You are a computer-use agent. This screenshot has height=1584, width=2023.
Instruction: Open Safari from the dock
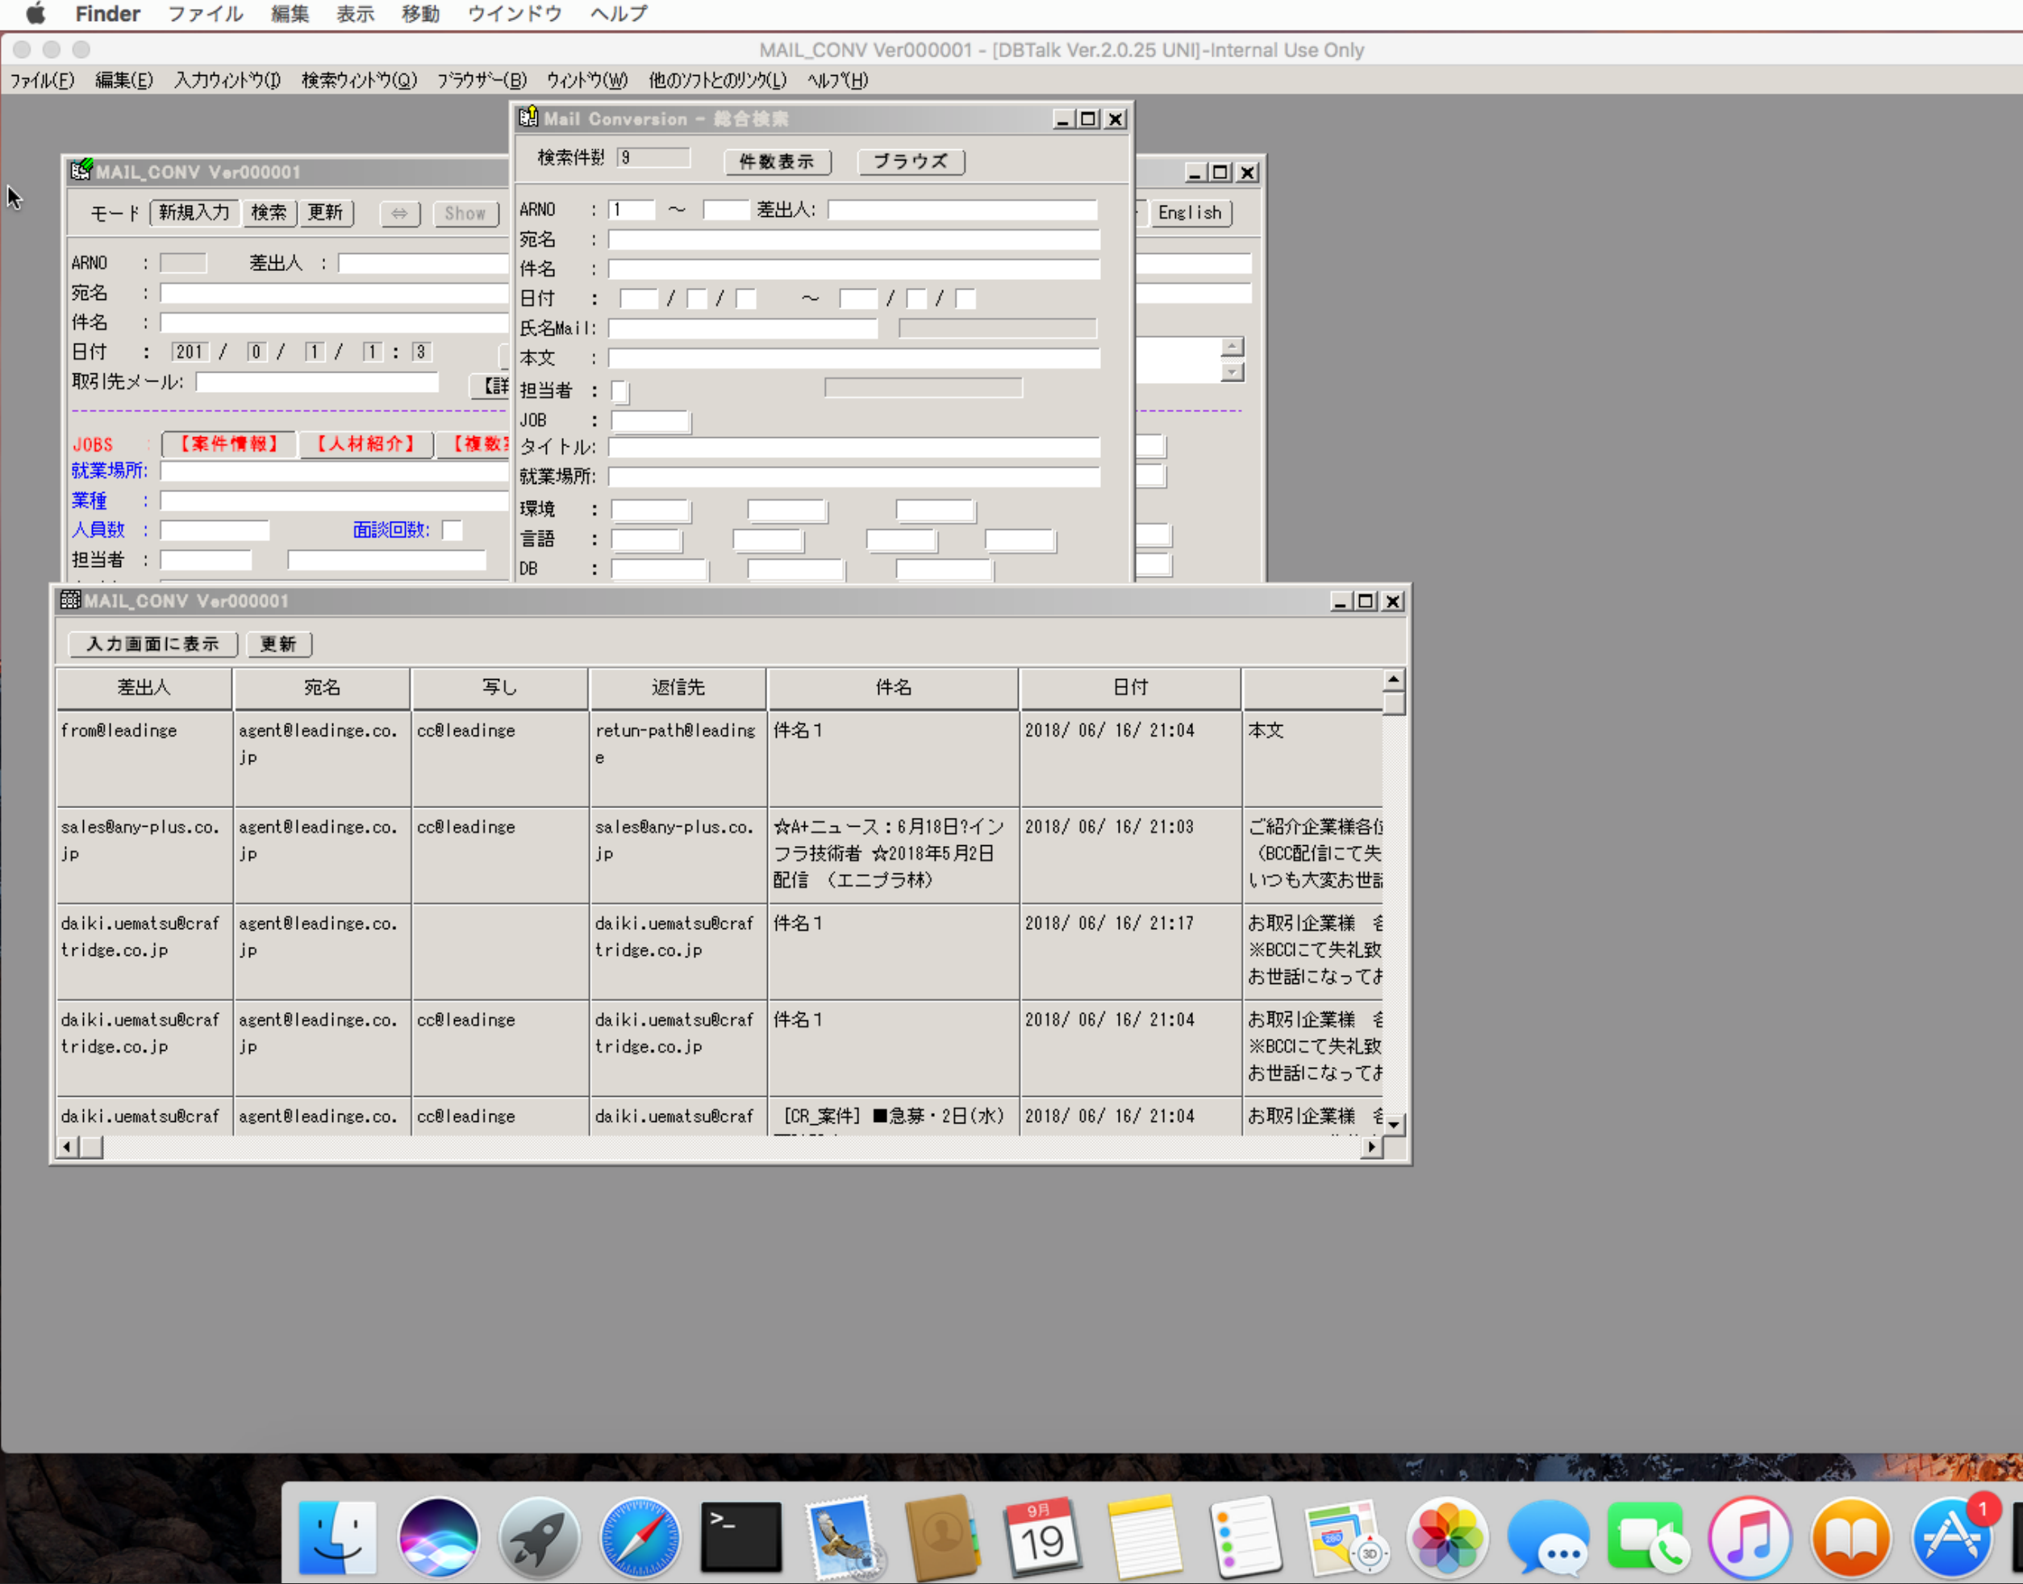(638, 1536)
